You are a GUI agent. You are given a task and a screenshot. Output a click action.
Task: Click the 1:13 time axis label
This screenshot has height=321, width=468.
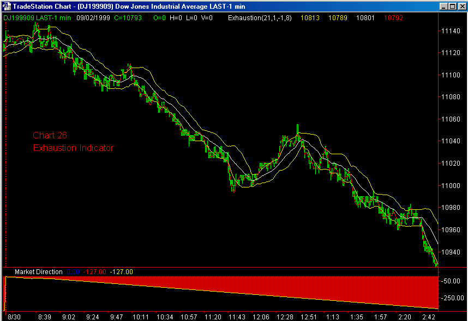[333, 317]
